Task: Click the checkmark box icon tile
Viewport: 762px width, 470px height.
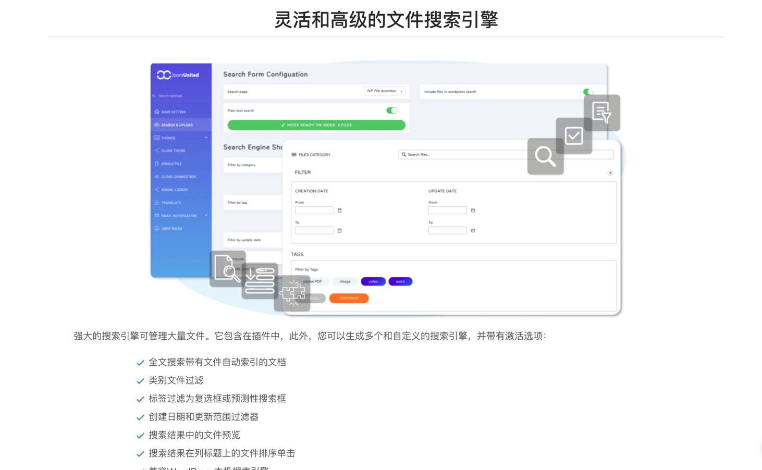Action: point(574,135)
